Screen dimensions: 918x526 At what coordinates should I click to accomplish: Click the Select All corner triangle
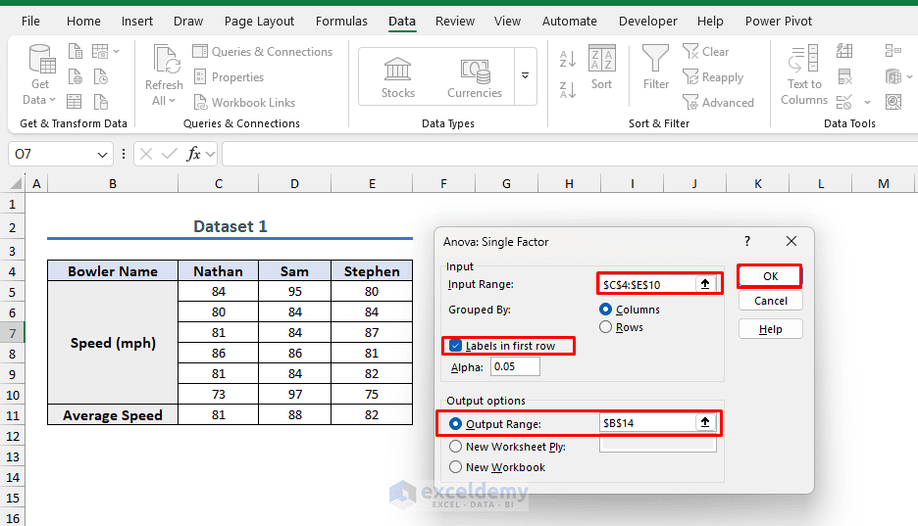17,184
